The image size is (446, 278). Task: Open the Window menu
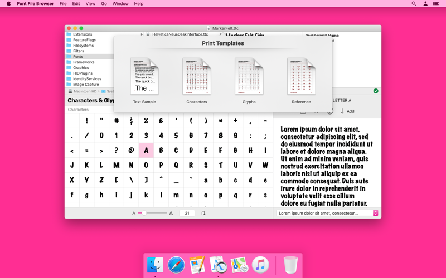120,4
